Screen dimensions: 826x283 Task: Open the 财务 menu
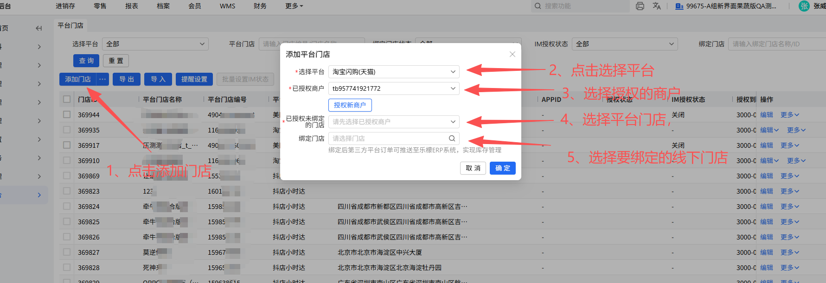(x=260, y=6)
